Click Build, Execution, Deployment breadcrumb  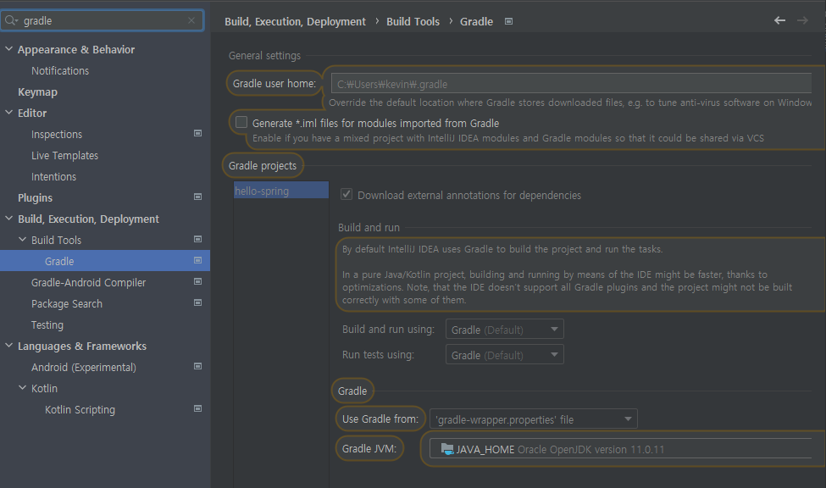295,22
